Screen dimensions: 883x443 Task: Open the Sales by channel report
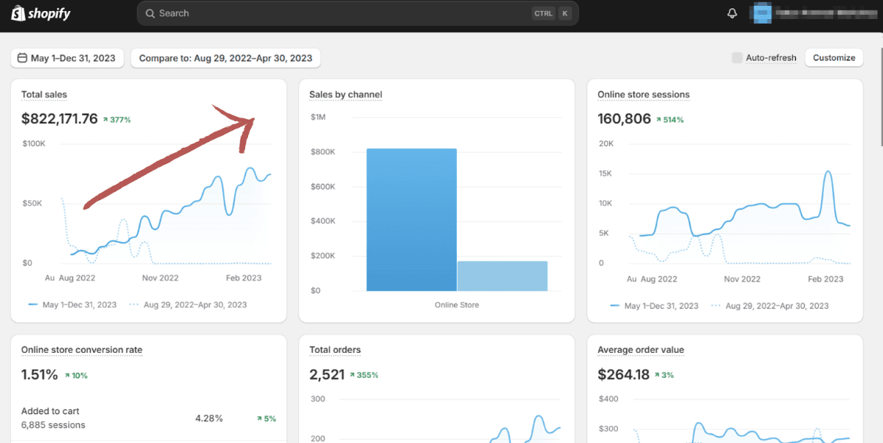(346, 95)
